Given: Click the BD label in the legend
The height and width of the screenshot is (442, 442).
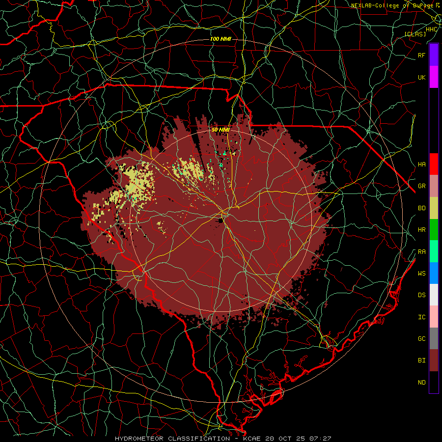Looking at the screenshot, I should click(422, 208).
